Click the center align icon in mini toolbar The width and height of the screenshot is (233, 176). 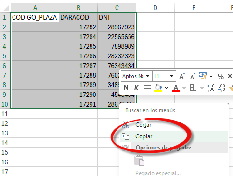tap(147, 88)
